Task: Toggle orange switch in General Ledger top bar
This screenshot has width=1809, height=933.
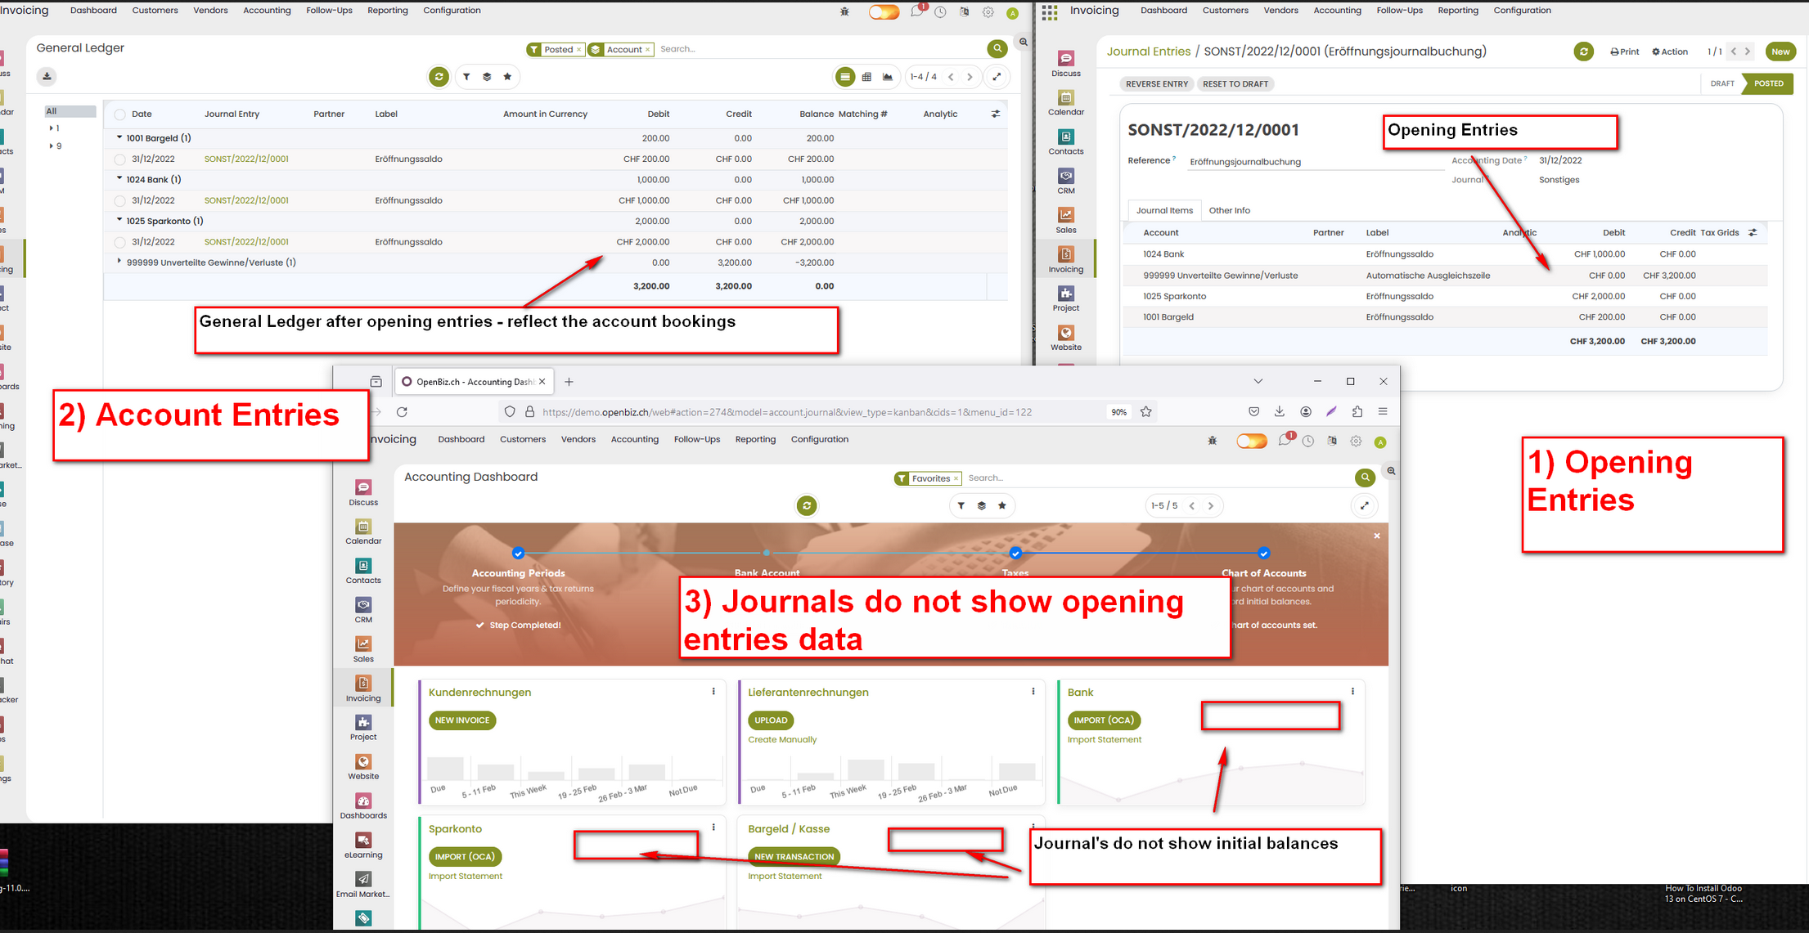Action: point(884,12)
